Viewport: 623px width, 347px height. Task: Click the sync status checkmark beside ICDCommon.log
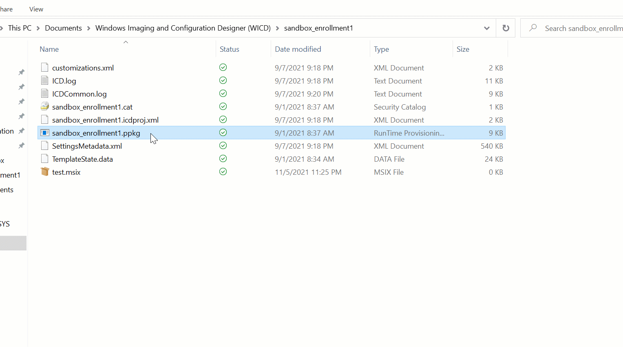point(223,93)
